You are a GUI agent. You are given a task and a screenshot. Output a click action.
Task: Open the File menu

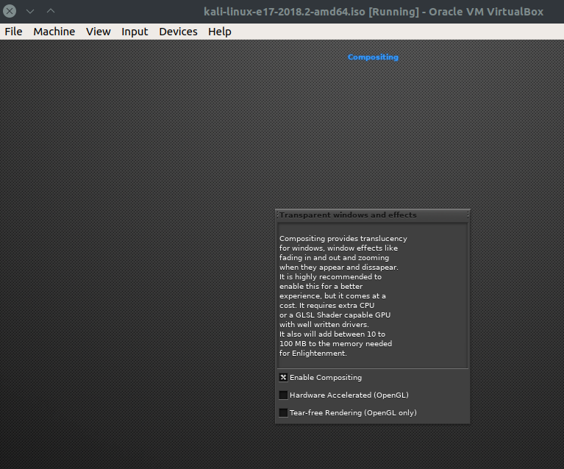coord(14,32)
